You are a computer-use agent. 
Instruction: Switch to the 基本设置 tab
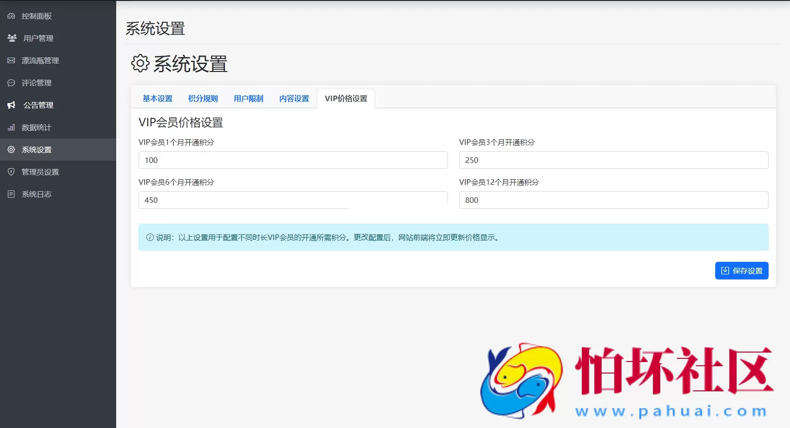pos(158,98)
